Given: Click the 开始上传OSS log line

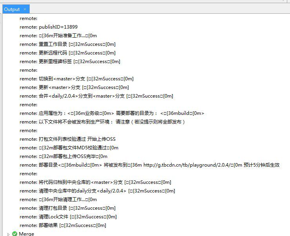Looking at the screenshot, I should coord(67,139).
